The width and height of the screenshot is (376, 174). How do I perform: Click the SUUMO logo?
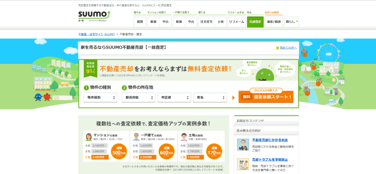tap(94, 15)
